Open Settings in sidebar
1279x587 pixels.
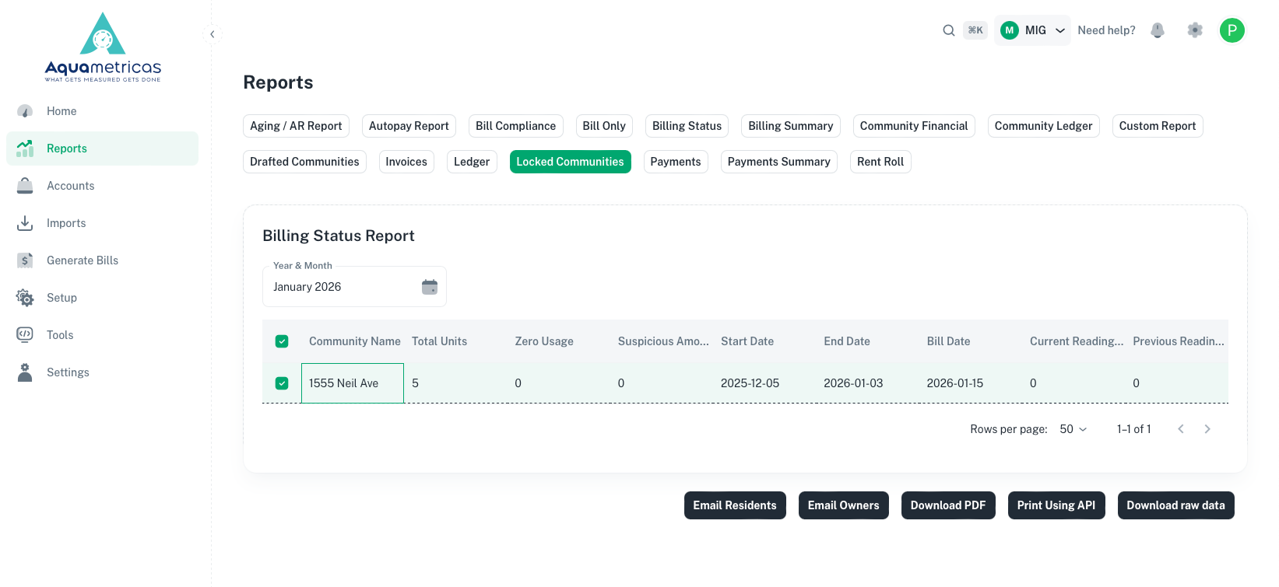(x=102, y=372)
